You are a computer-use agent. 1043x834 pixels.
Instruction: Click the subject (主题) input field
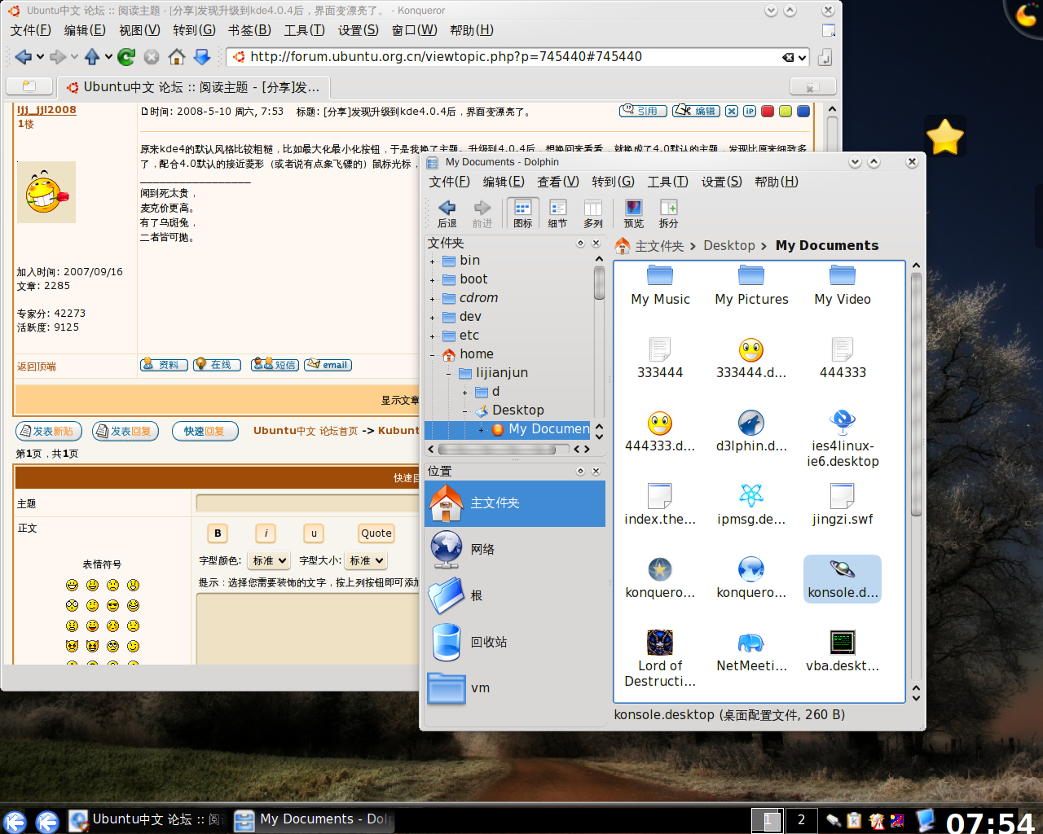pos(307,503)
